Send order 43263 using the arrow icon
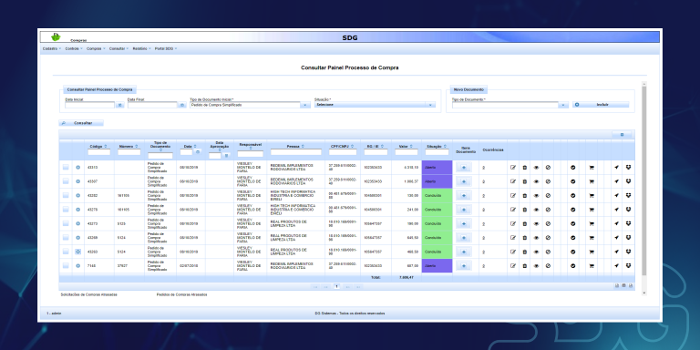Screen dimensions: 700x350 click(x=616, y=252)
